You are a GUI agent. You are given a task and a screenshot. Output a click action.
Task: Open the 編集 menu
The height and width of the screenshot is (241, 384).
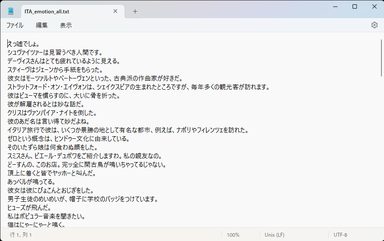click(x=42, y=25)
